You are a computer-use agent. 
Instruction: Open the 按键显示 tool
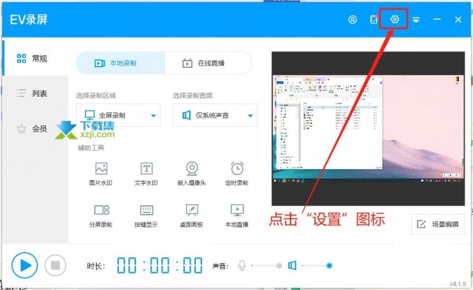coord(146,215)
